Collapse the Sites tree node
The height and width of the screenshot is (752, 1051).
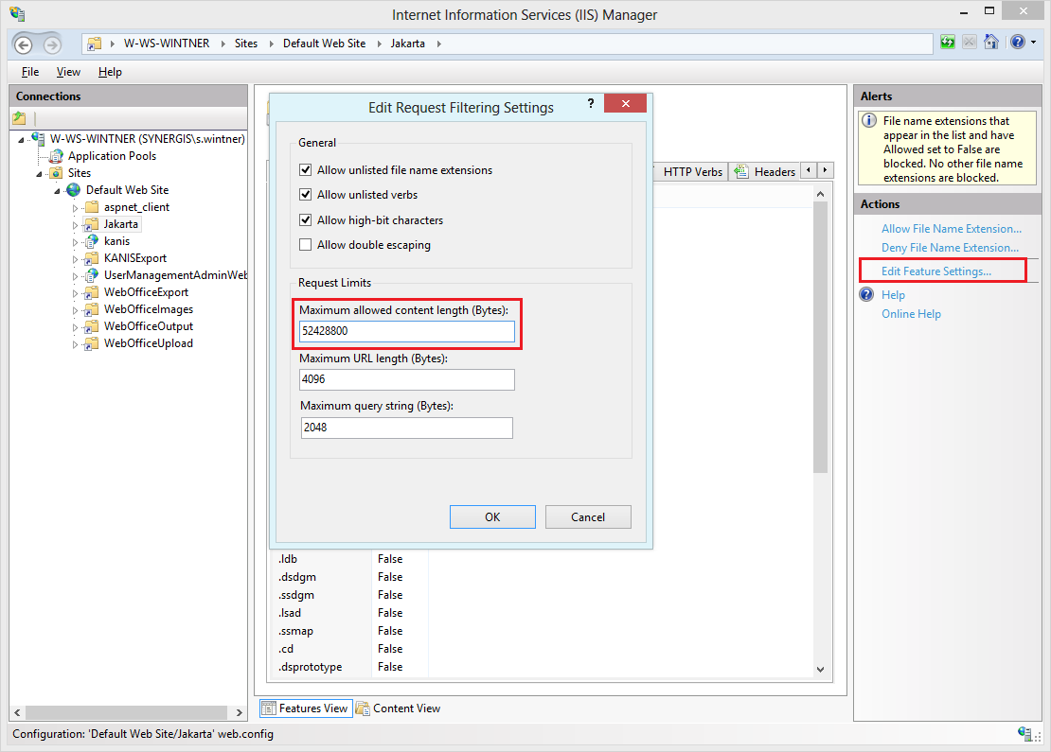coord(40,172)
